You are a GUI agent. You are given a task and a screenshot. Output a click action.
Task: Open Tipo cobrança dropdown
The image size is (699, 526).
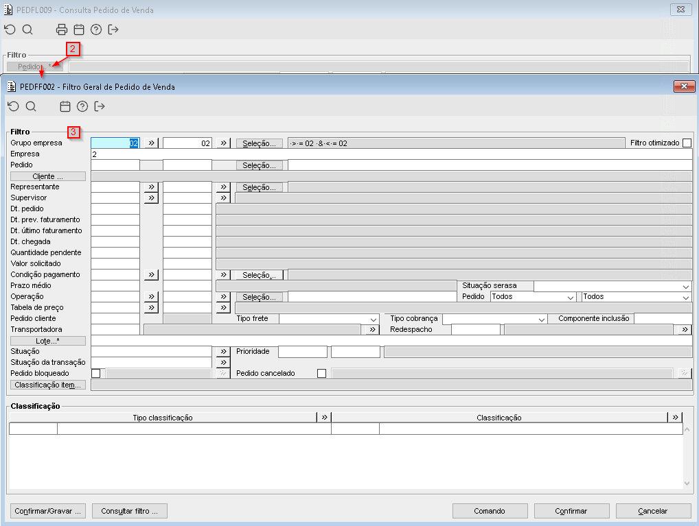[x=541, y=319]
